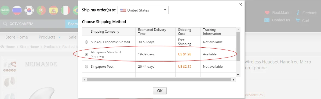321x99 pixels.
Task: Select SunYou Economic Air Mail radio button
Action: coord(86,42)
